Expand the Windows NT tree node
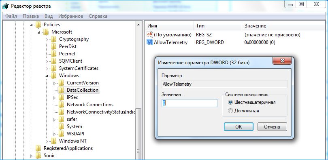Image resolution: width=328 pixels, height=160 pixels. pyautogui.click(x=47, y=141)
